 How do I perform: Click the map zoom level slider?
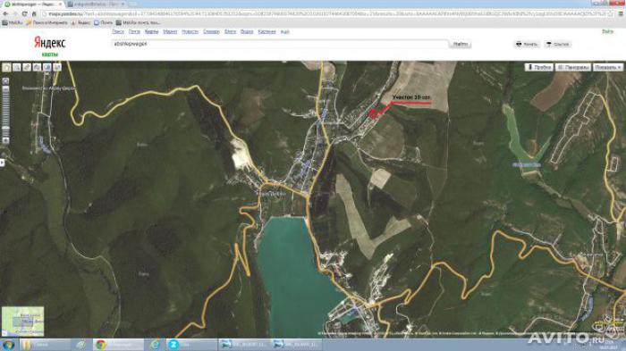[5, 111]
